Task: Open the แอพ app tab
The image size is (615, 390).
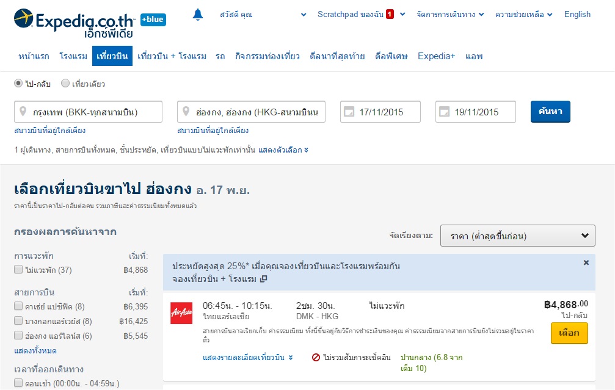Action: pos(474,56)
